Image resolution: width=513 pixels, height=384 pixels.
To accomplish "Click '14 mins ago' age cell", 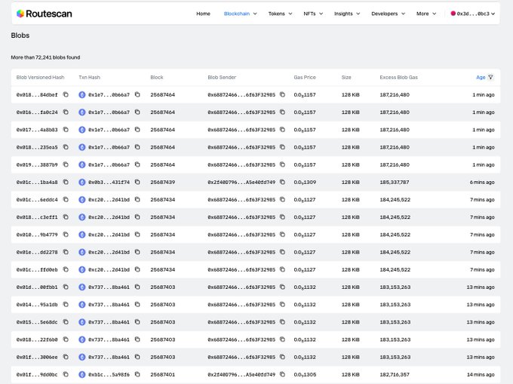I will (x=481, y=374).
